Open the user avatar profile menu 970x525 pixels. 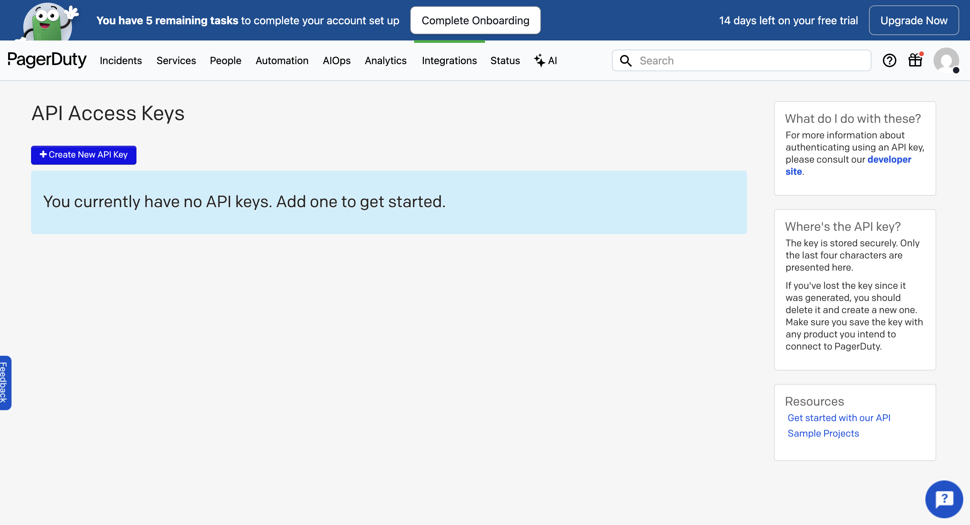click(946, 60)
